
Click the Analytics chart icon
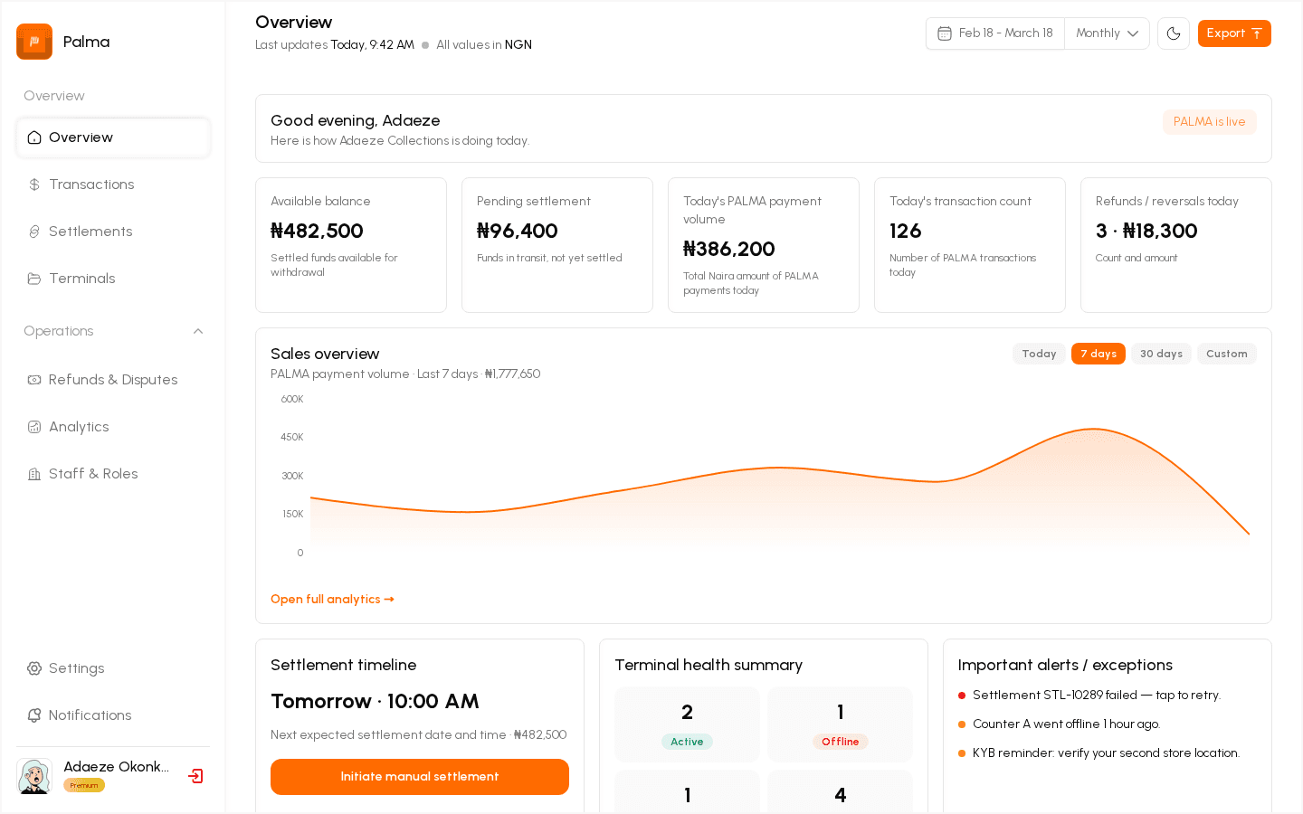point(34,427)
